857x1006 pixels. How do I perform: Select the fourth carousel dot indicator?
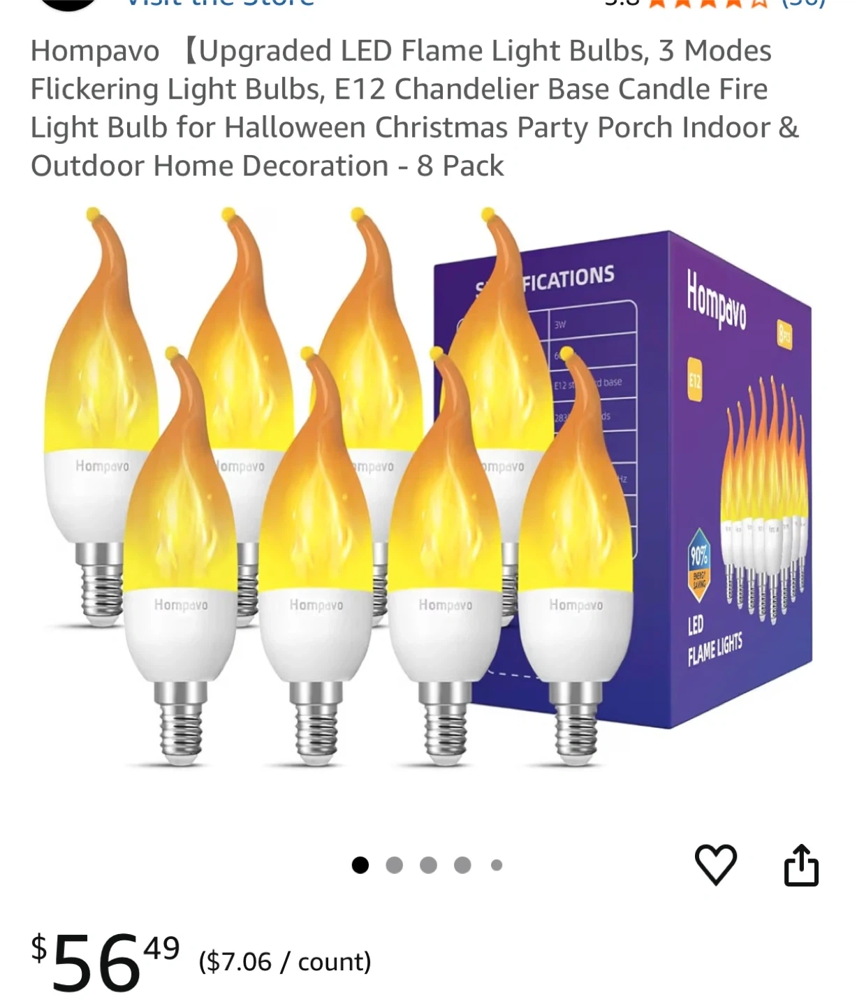coord(462,866)
